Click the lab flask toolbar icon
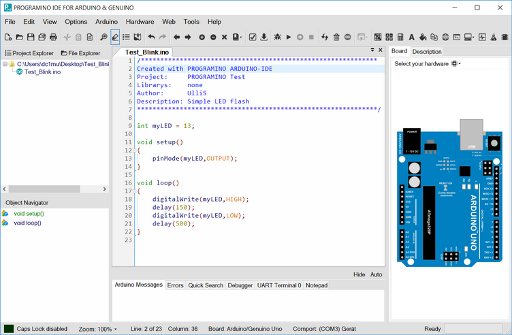This screenshot has width=512, height=335. click(x=494, y=37)
